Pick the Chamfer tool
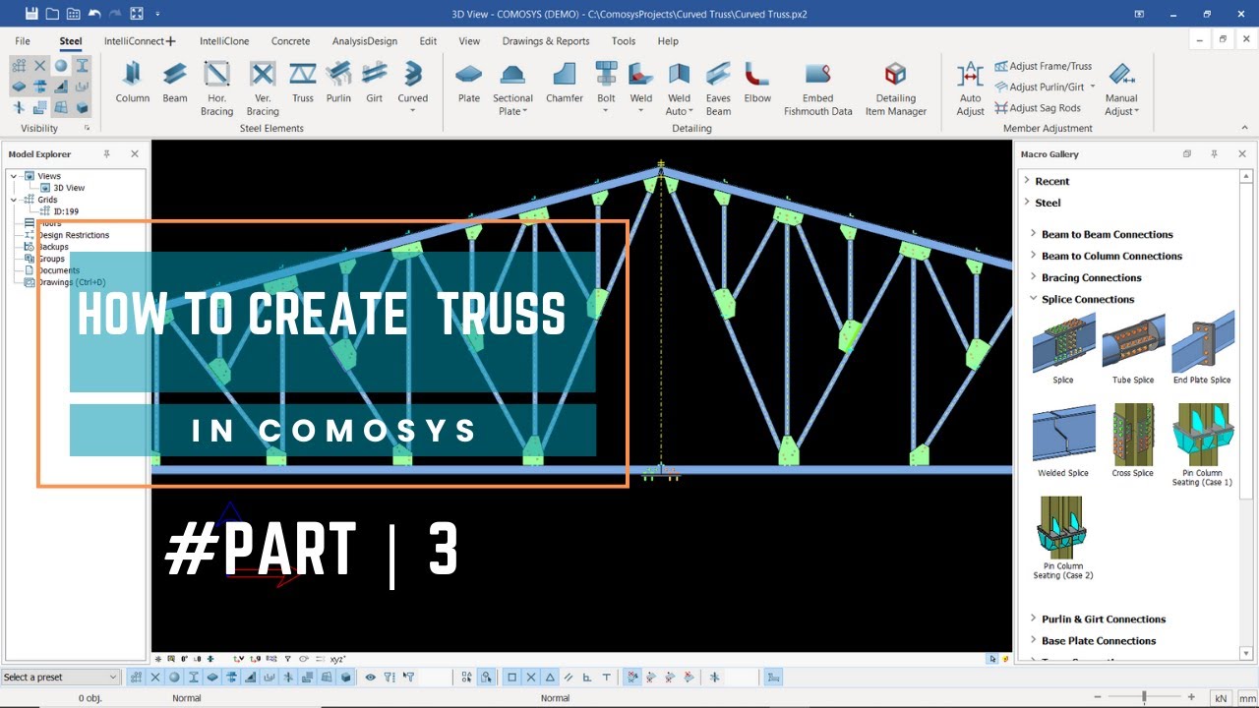This screenshot has height=708, width=1259. pos(565,82)
